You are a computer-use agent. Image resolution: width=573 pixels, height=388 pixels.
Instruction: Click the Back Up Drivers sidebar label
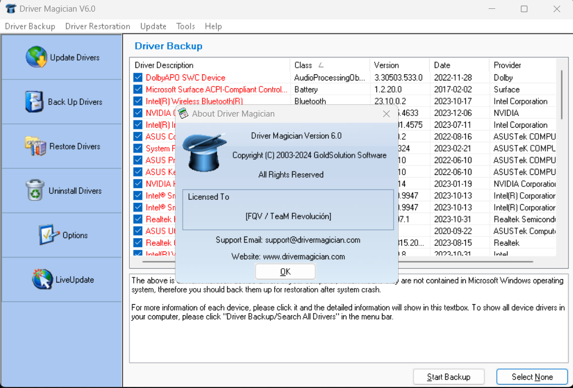pos(75,102)
